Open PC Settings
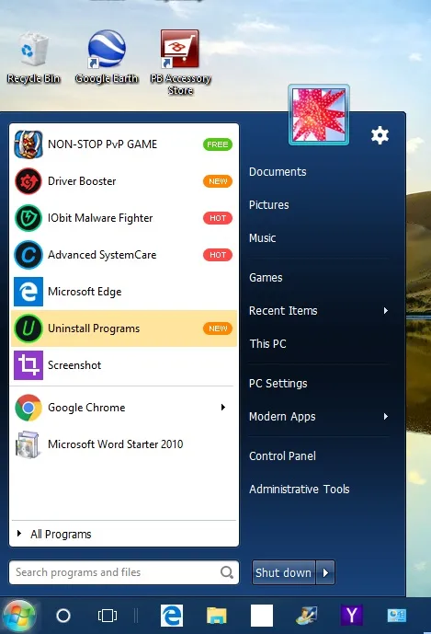Image resolution: width=431 pixels, height=634 pixels. (x=278, y=384)
